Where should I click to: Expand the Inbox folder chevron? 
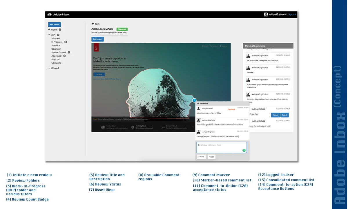pyautogui.click(x=49, y=30)
